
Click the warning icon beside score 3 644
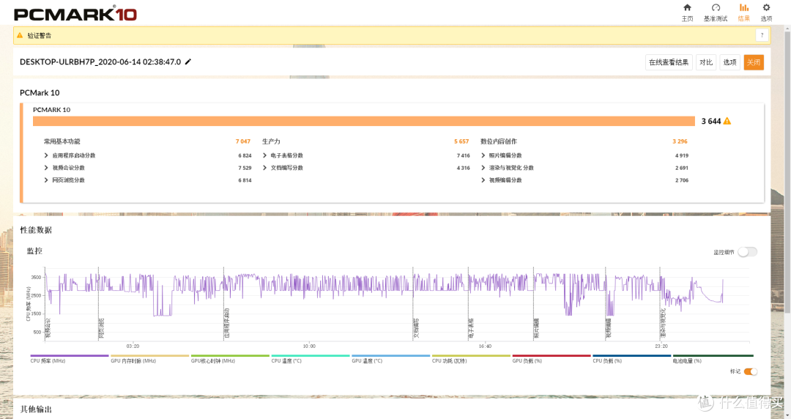pos(727,121)
